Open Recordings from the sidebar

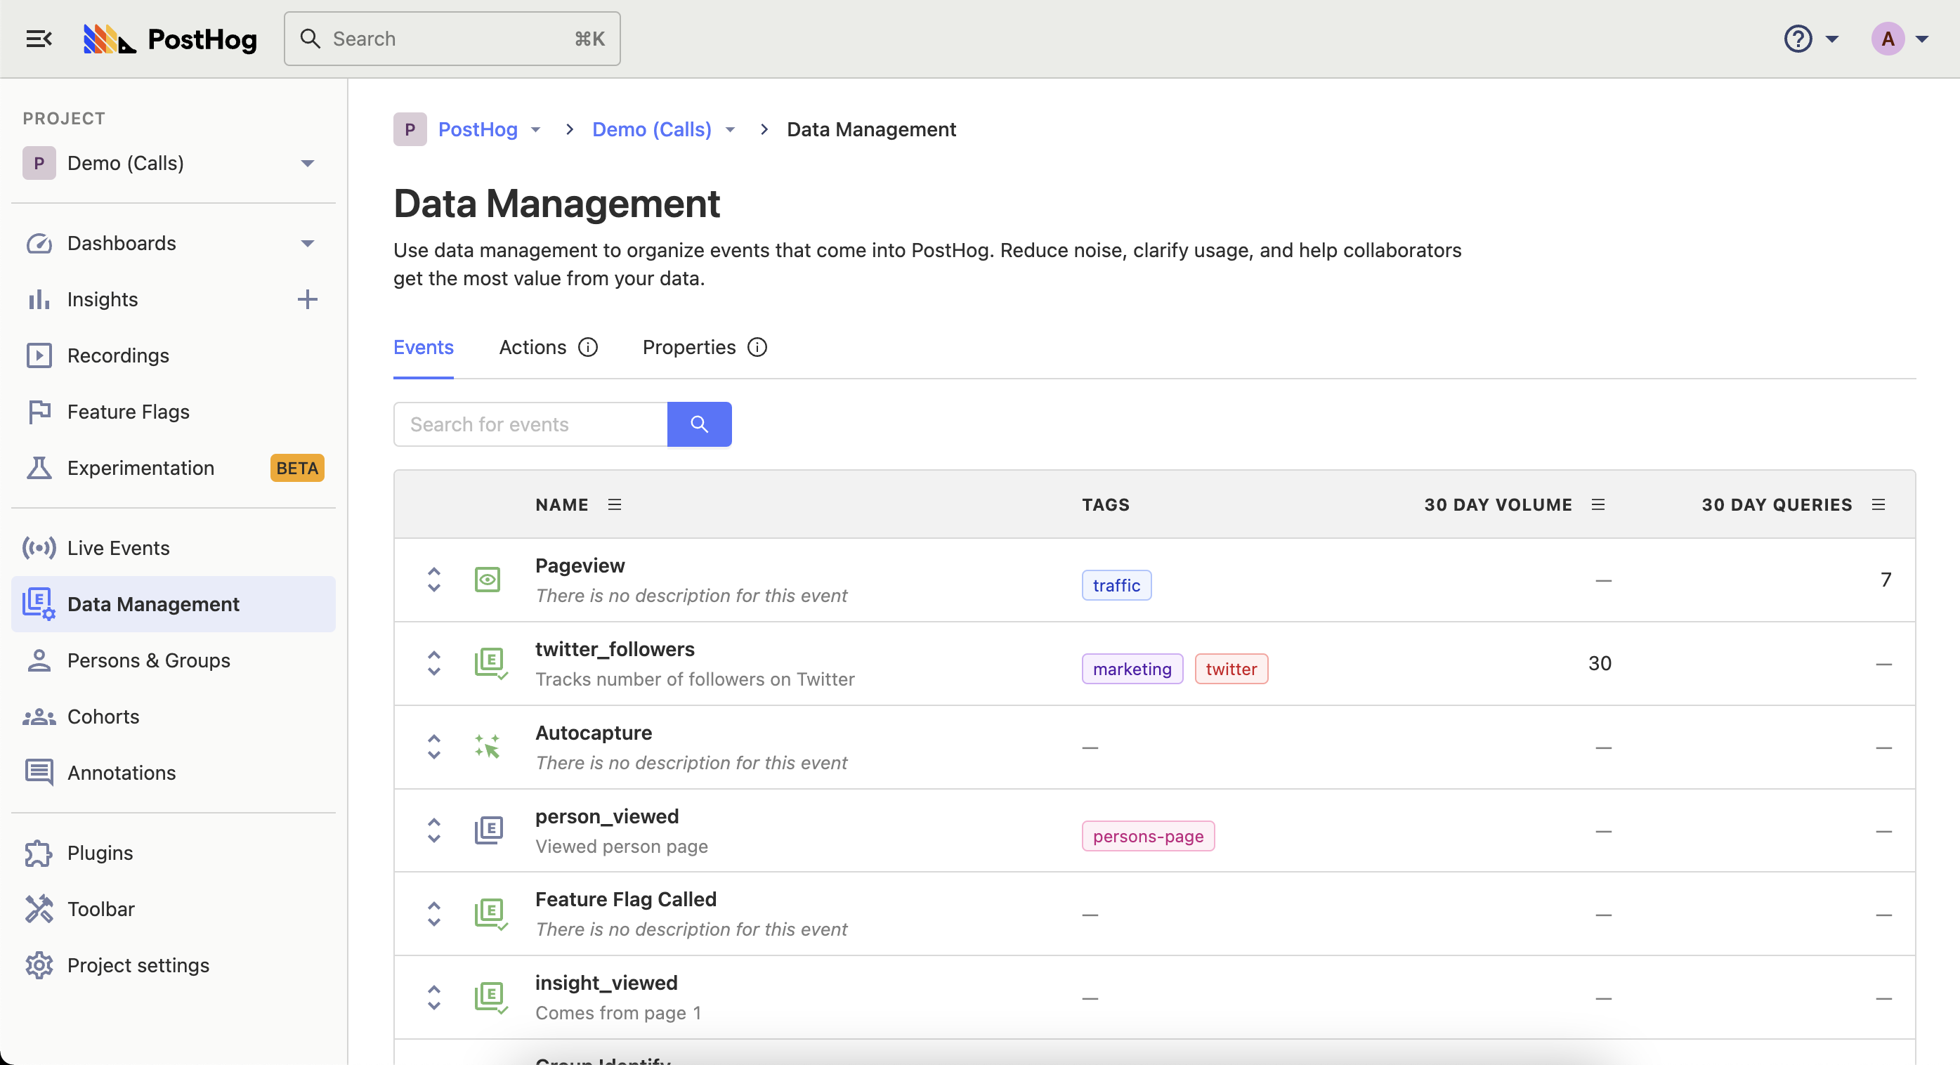coord(119,355)
